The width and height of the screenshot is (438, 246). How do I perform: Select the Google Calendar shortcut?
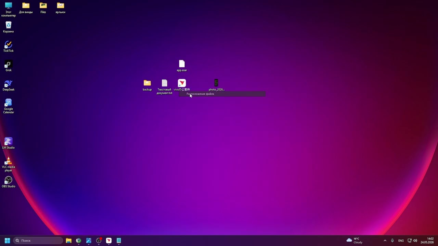pos(9,106)
